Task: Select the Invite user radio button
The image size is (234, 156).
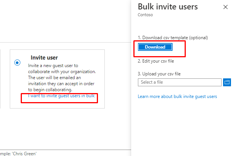Action: tap(17, 63)
